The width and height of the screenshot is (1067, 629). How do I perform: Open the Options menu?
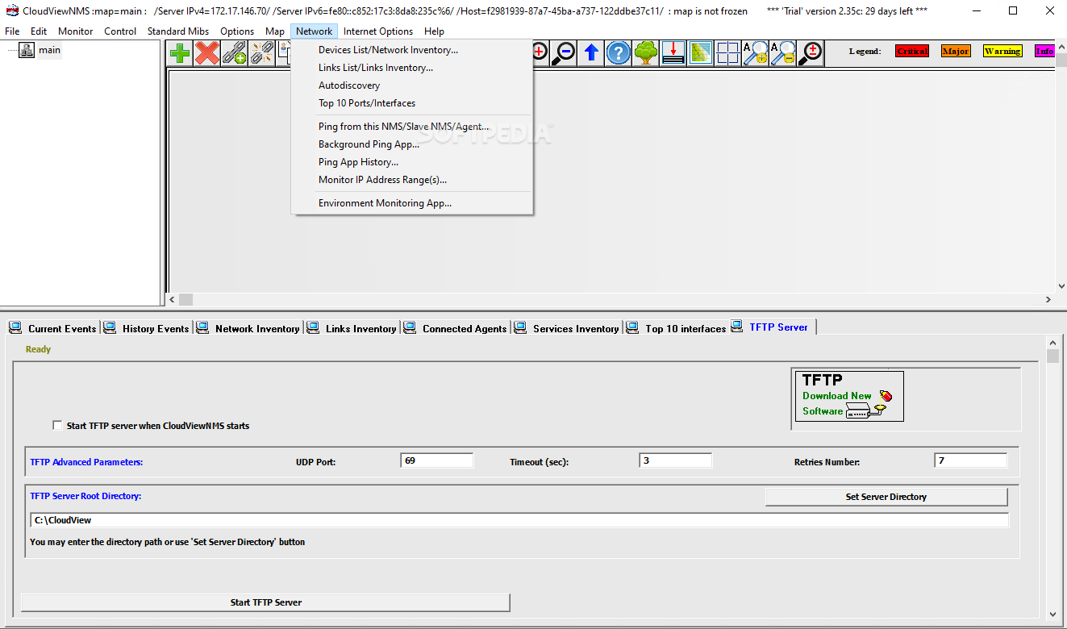237,31
